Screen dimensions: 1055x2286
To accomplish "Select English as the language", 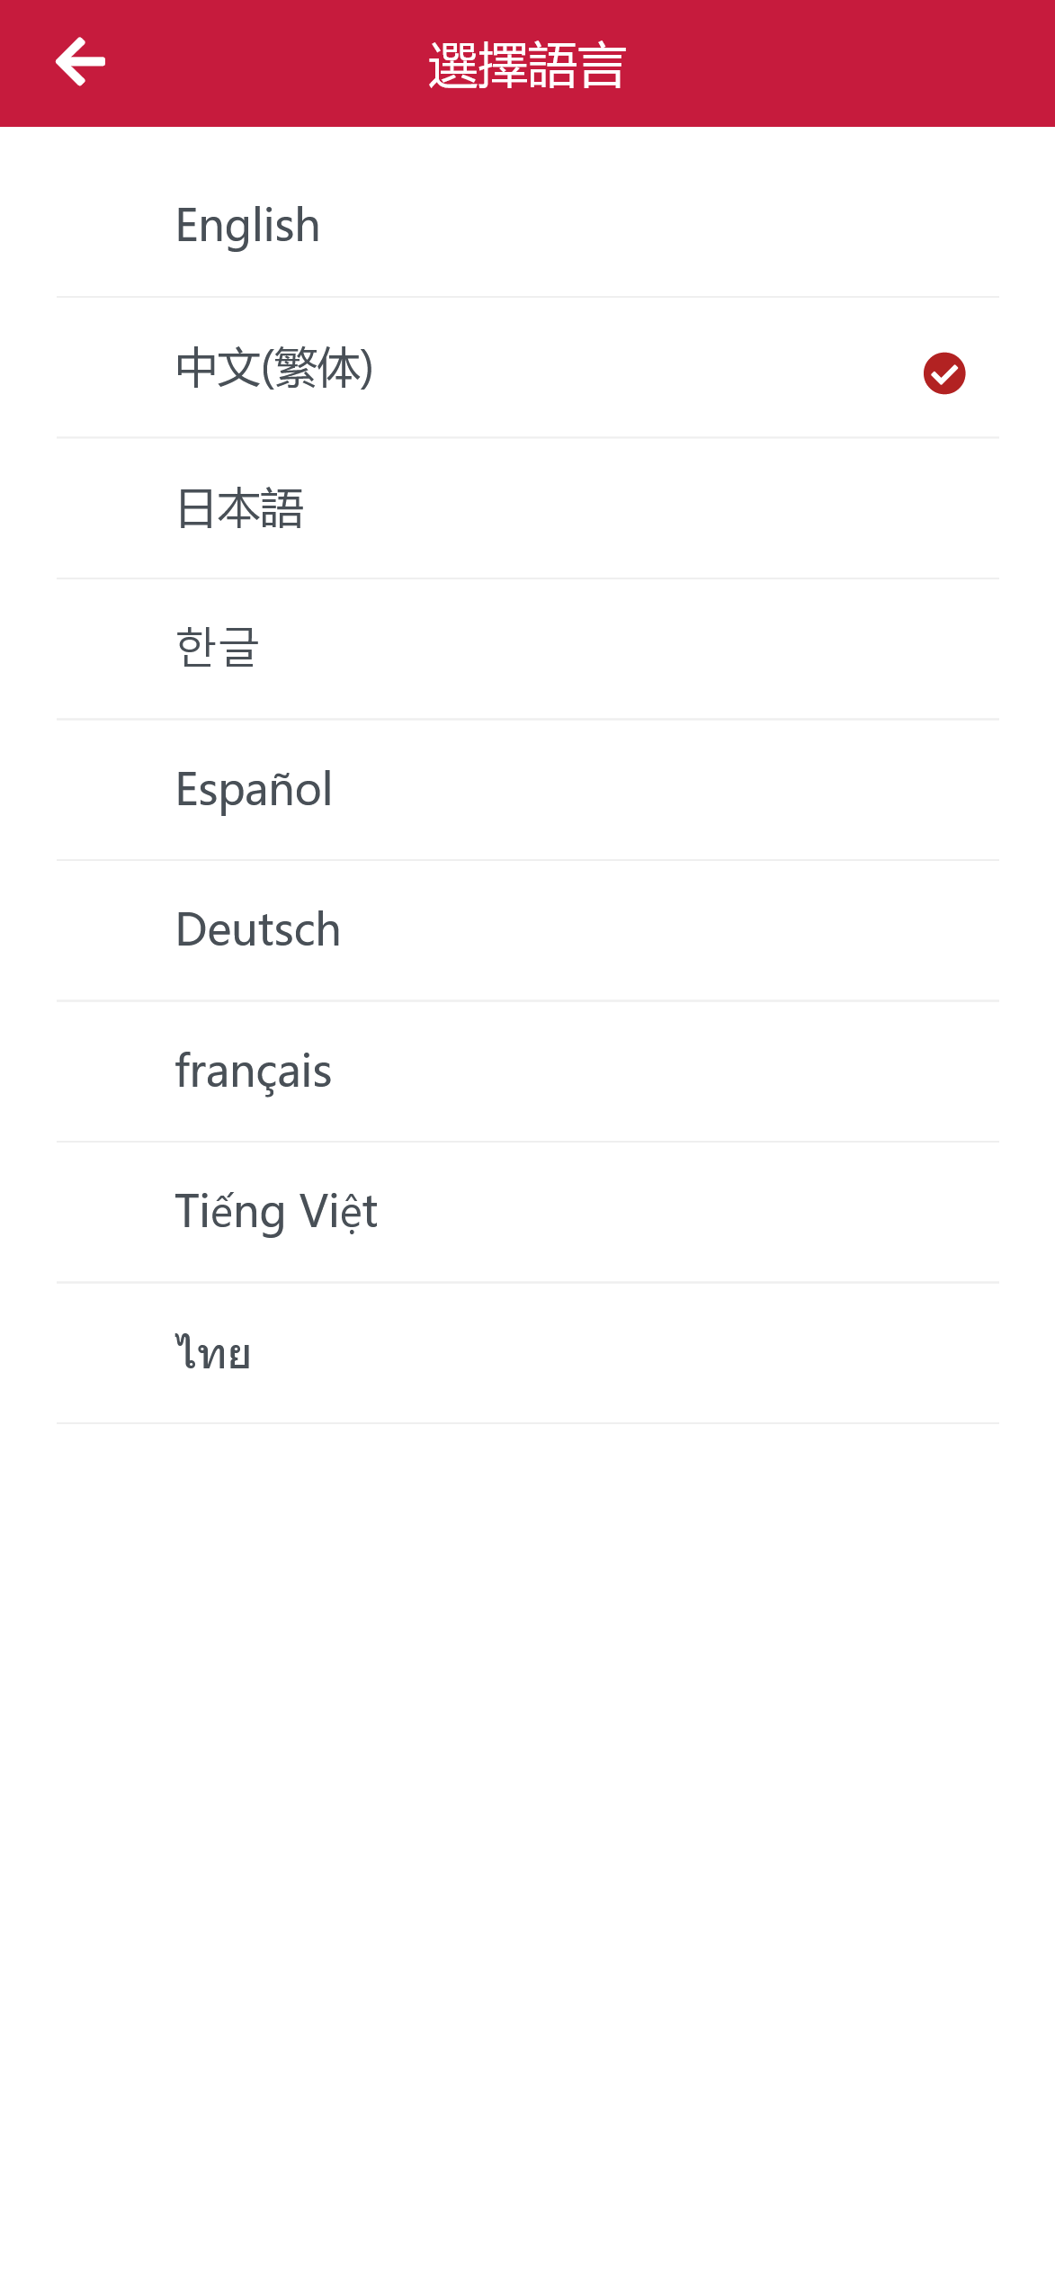I will 247,225.
